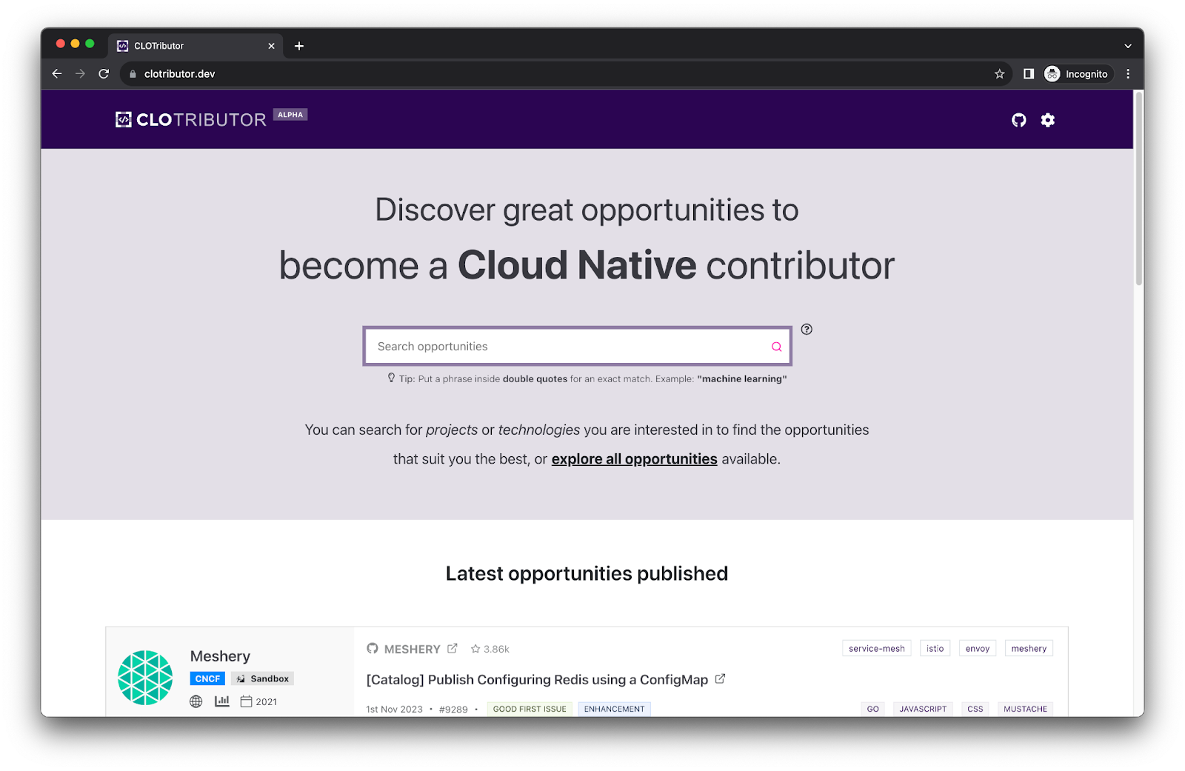This screenshot has width=1185, height=771.
Task: Click the Incognito profile indicator
Action: pos(1076,73)
